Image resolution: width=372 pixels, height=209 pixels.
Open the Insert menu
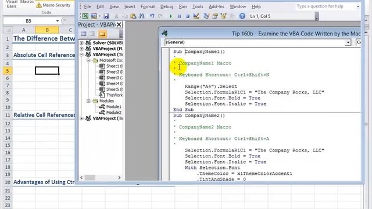pos(130,6)
